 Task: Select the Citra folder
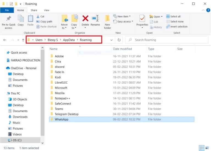[x=122, y=61]
